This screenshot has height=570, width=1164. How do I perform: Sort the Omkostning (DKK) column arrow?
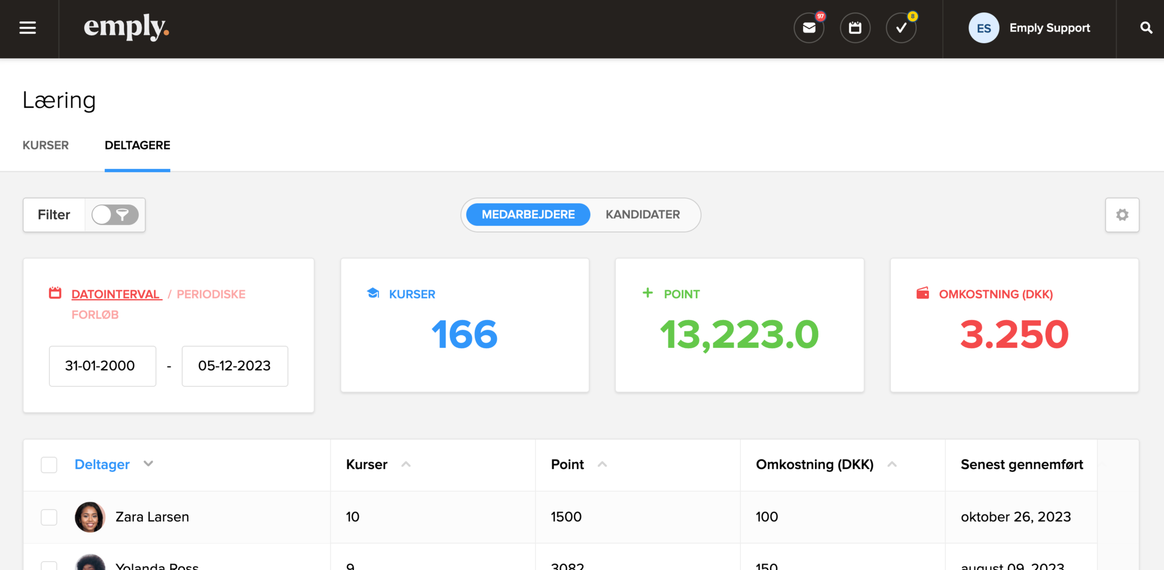point(891,464)
